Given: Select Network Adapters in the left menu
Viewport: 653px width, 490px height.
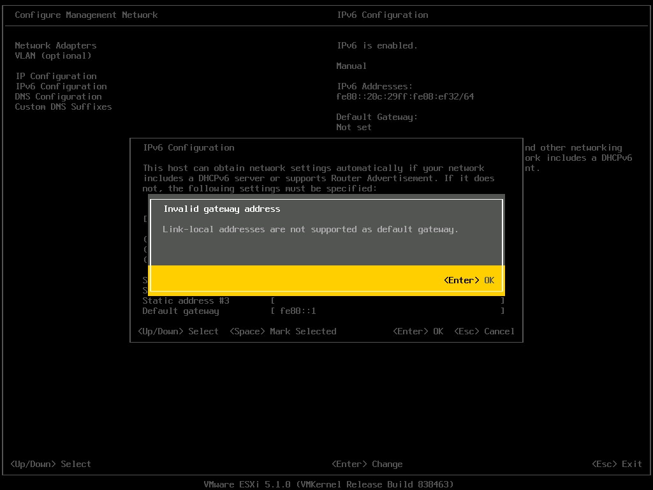Looking at the screenshot, I should point(55,45).
